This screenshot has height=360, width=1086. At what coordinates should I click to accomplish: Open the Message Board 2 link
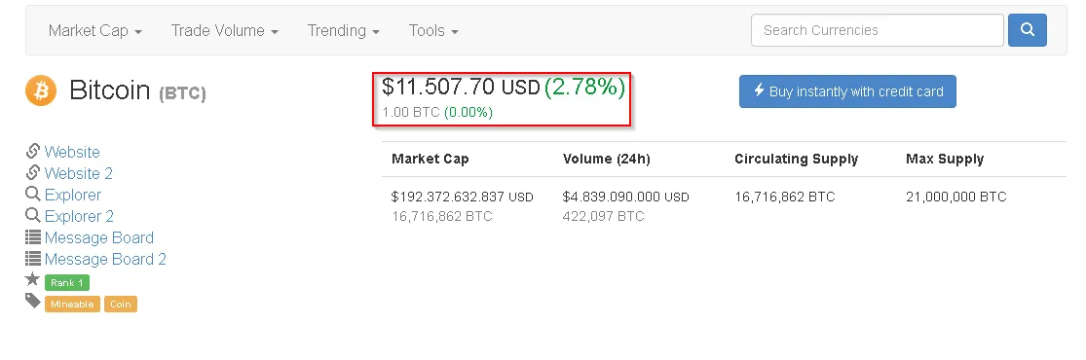click(105, 259)
